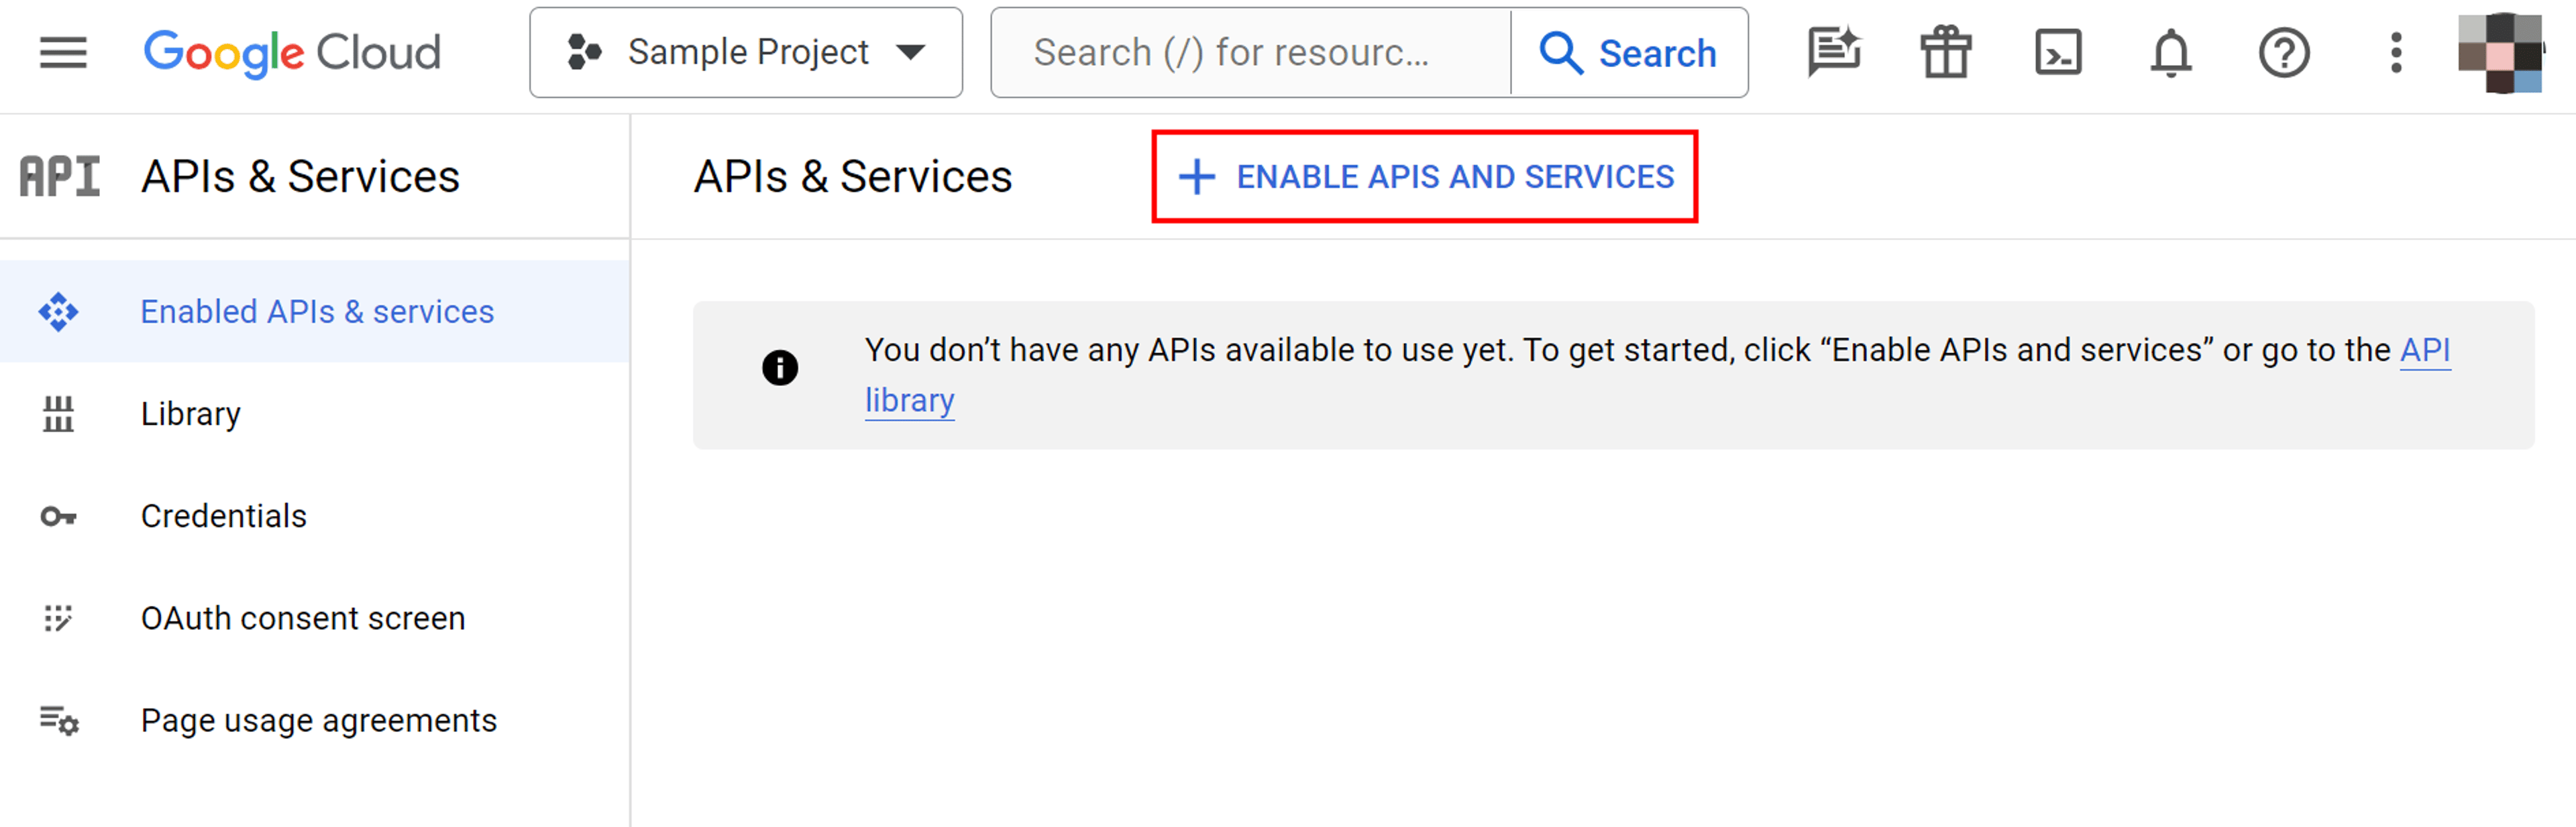2576x827 pixels.
Task: Click the OAuth consent screen icon
Action: (59, 619)
